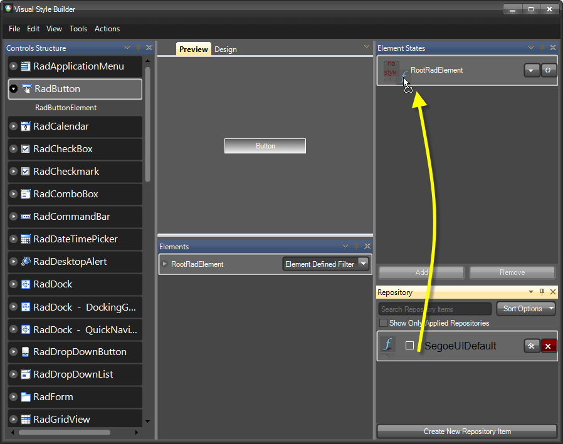This screenshot has height=444, width=563.
Task: Click the RadForm window icon
Action: pos(26,397)
